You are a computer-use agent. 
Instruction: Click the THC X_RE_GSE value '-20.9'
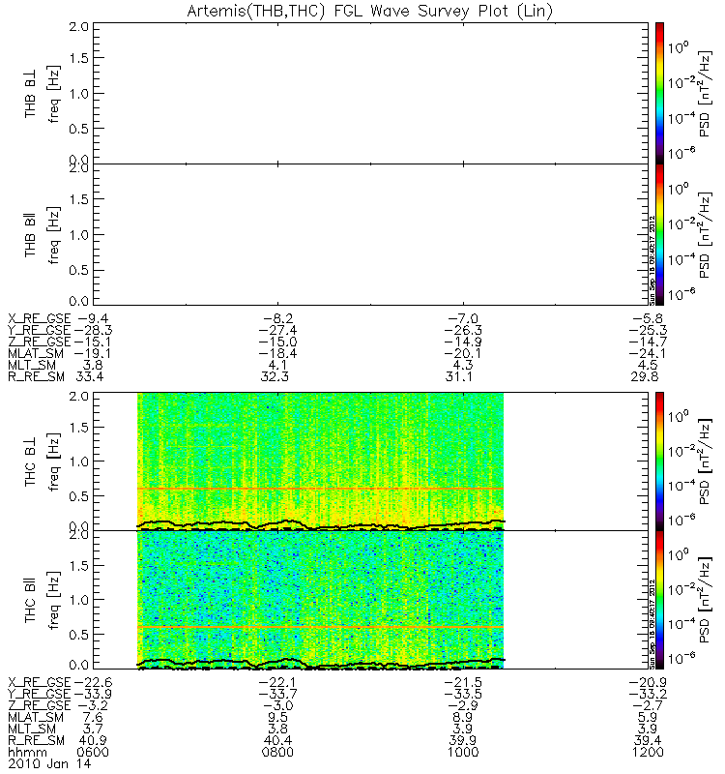(x=648, y=683)
